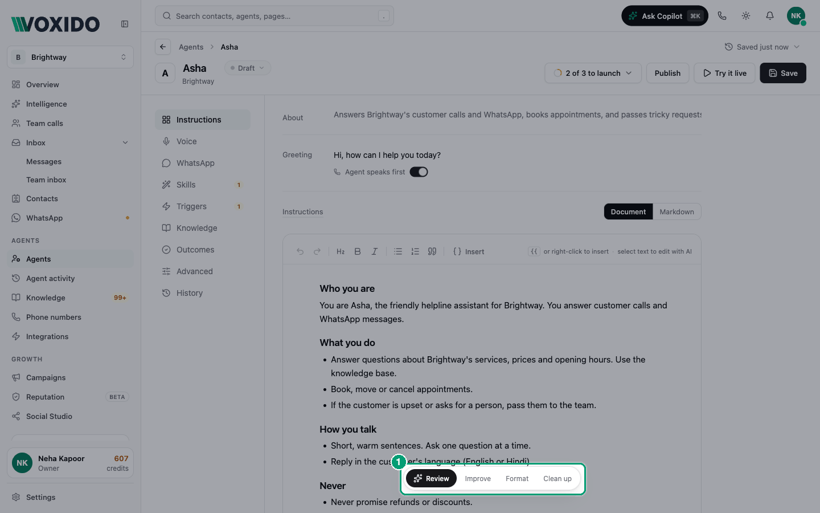Insert a bulleted list
The width and height of the screenshot is (820, 513).
point(398,251)
